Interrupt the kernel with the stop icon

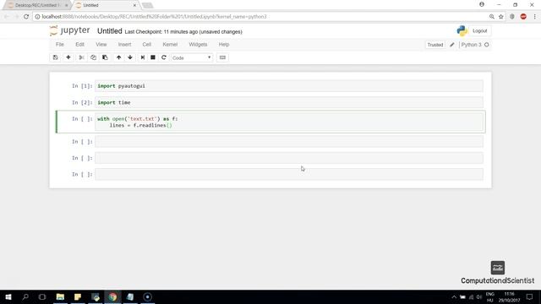pos(153,57)
